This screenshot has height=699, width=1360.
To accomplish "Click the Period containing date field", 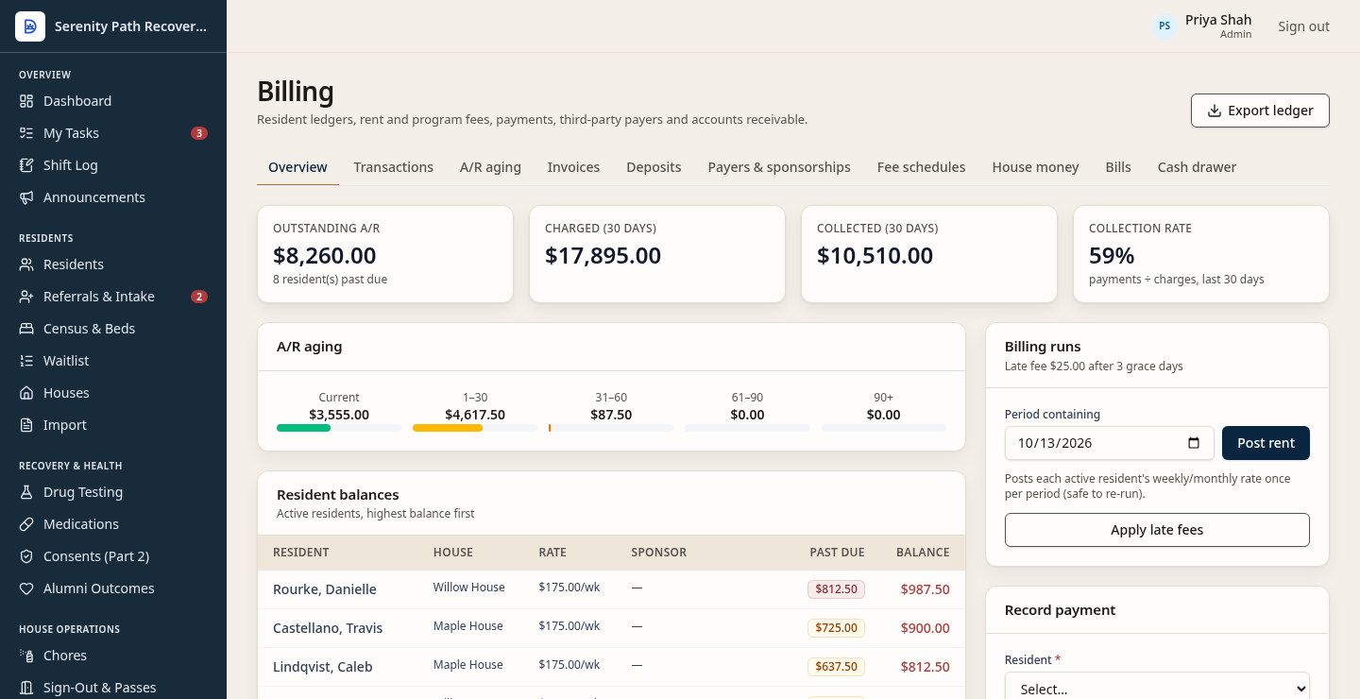I will tap(1109, 443).
